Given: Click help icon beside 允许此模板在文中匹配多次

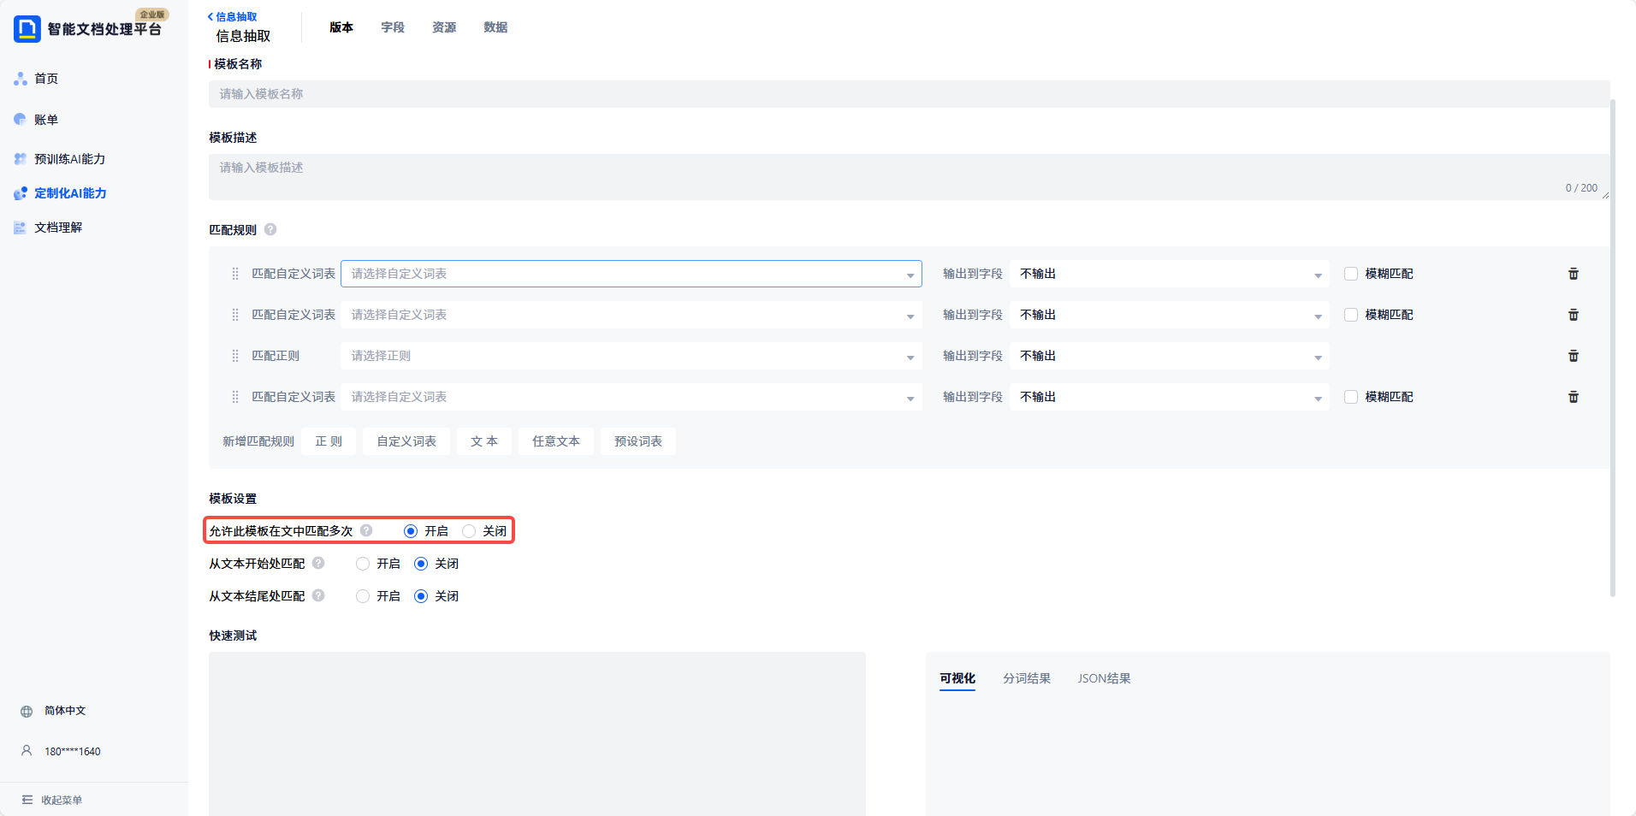Looking at the screenshot, I should (366, 530).
